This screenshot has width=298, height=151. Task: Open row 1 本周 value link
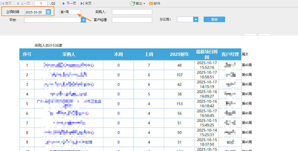point(118,65)
